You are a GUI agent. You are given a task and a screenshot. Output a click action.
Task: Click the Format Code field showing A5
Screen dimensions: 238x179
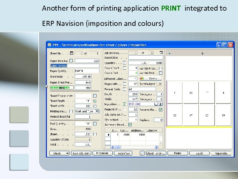[142, 89]
